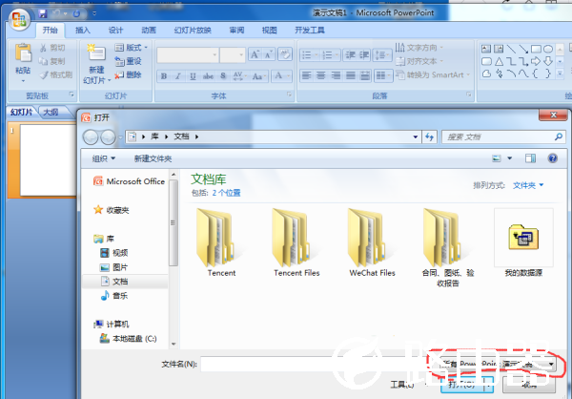
Task: Switch to the View (视图) ribbon tab
Action: click(269, 30)
